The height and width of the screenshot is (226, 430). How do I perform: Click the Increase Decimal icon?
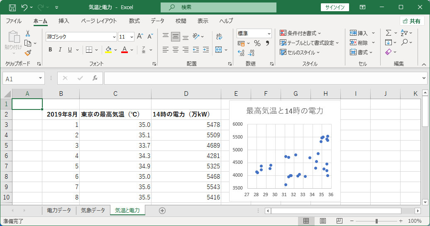point(241,53)
